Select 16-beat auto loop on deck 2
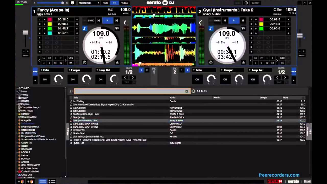The image size is (327, 184). pyautogui.click(x=267, y=63)
